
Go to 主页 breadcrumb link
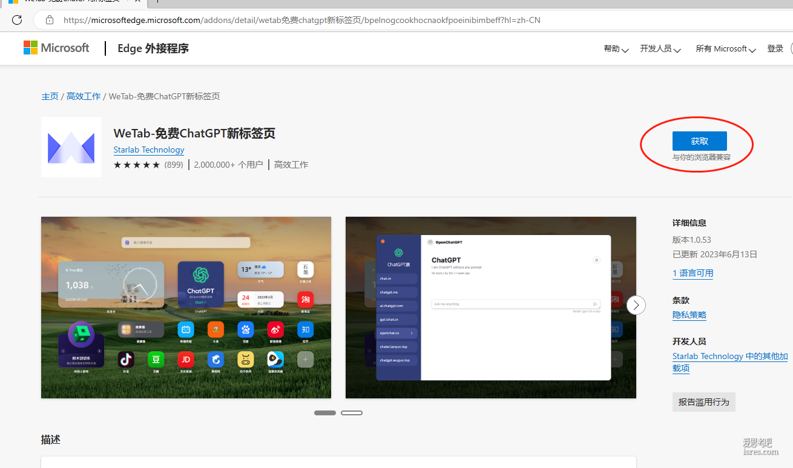click(50, 96)
